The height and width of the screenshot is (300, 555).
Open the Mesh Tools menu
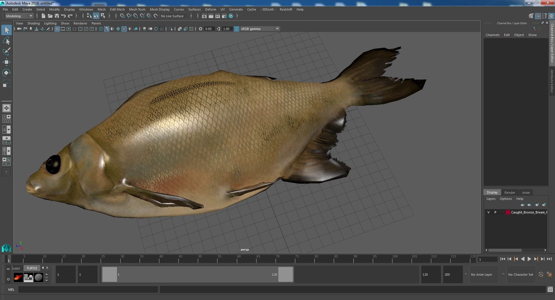click(x=137, y=9)
